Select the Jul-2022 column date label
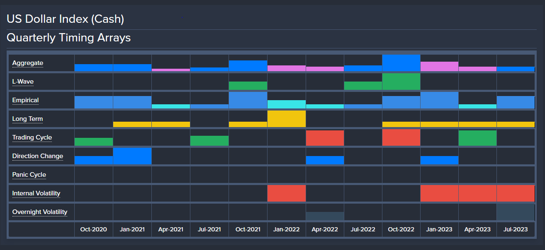This screenshot has height=250, width=545. coord(363,229)
